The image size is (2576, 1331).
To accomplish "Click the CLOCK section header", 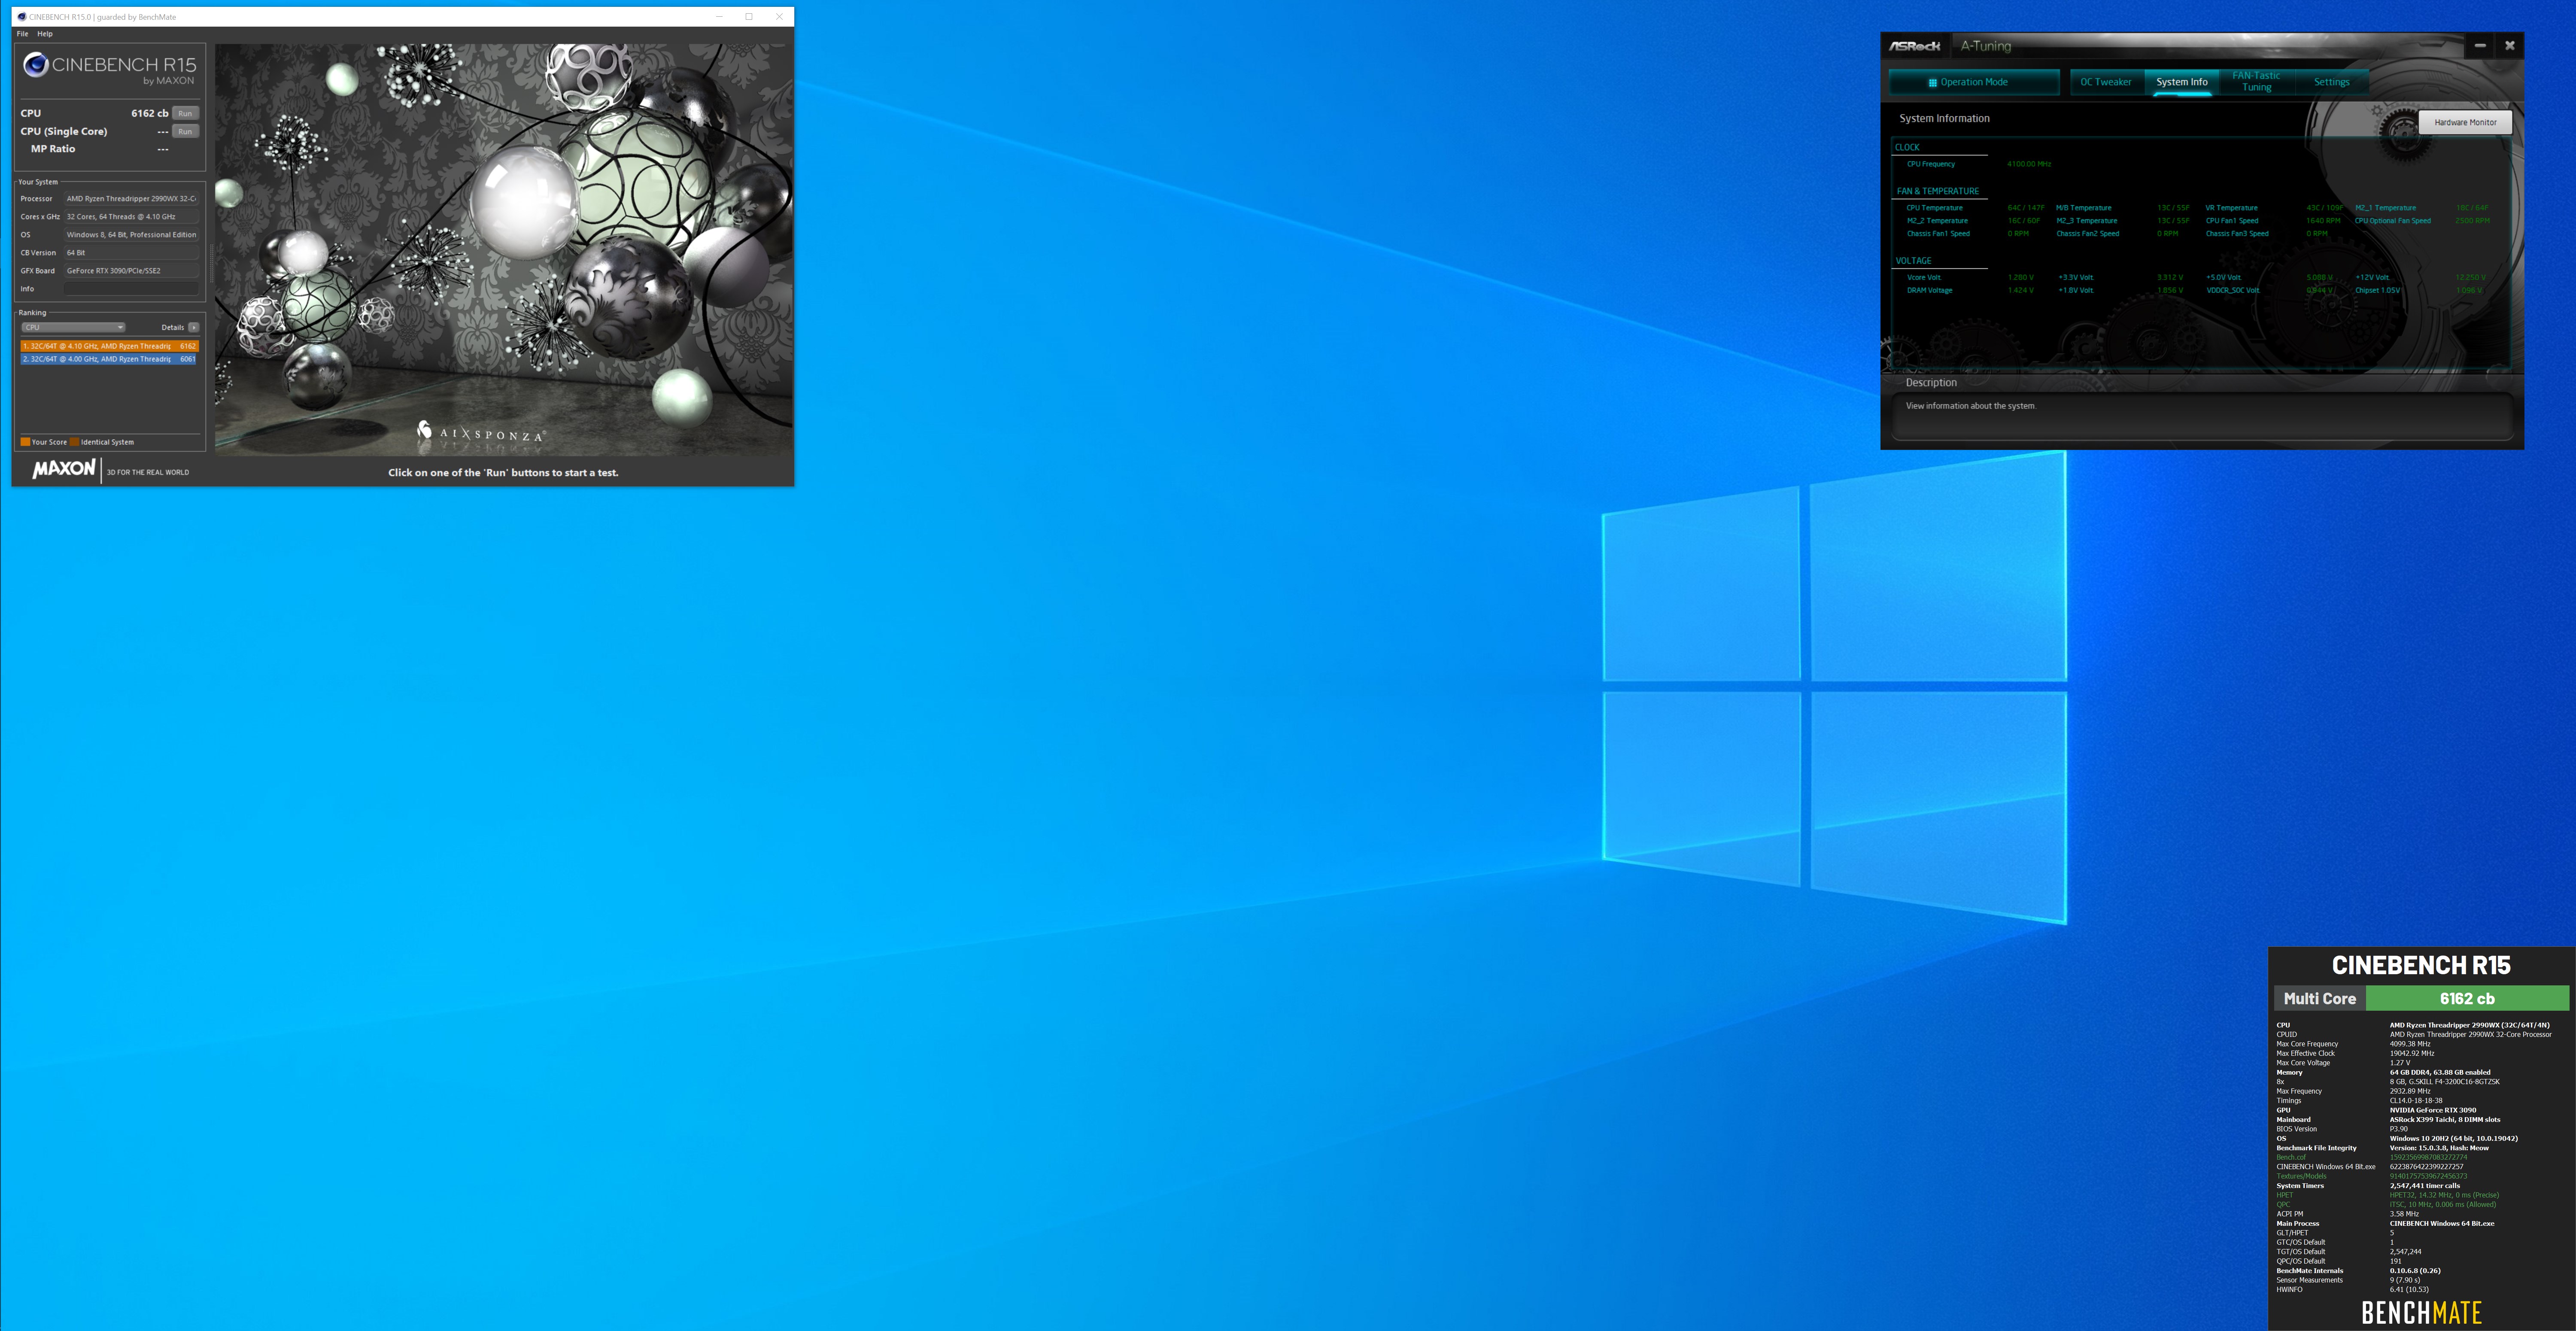I will click(x=1907, y=147).
